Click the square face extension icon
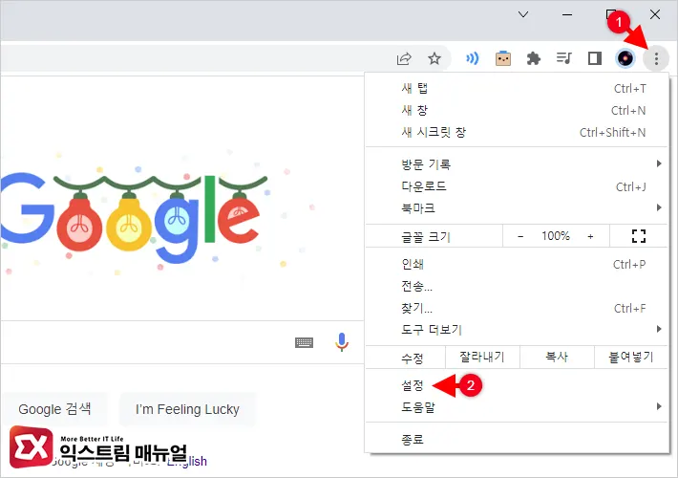Screen dimensions: 678x478 [x=503, y=58]
